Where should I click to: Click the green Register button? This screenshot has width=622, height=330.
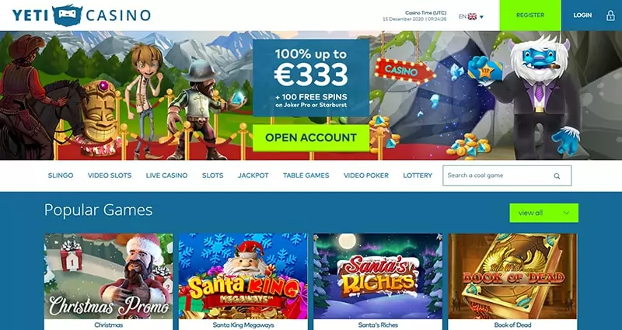coord(530,16)
